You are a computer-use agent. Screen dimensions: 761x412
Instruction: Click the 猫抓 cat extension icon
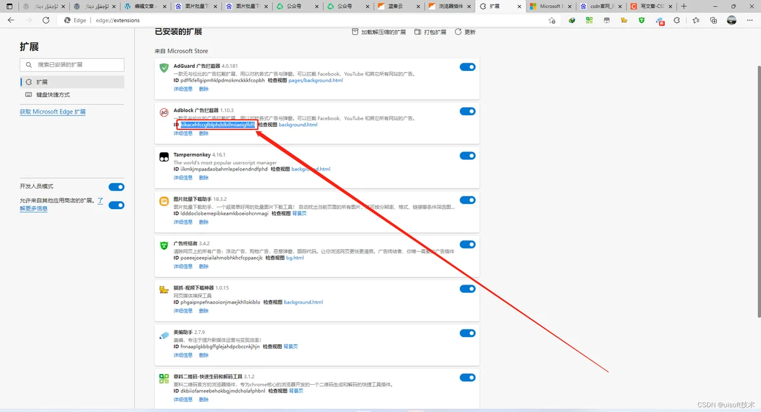164,290
